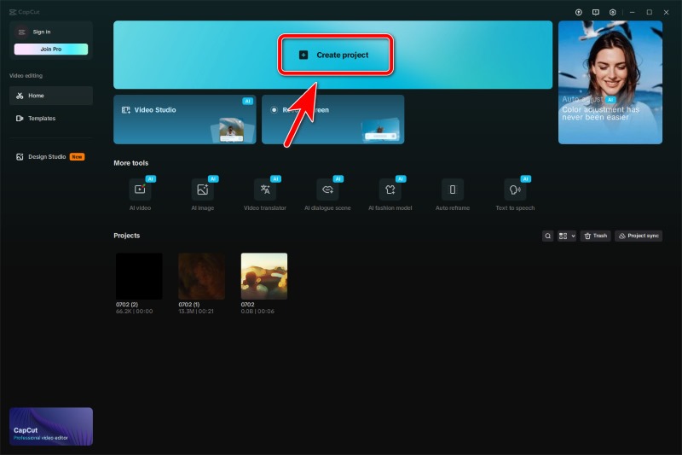
Task: Open the AI dialogue scene tool
Action: pos(327,194)
